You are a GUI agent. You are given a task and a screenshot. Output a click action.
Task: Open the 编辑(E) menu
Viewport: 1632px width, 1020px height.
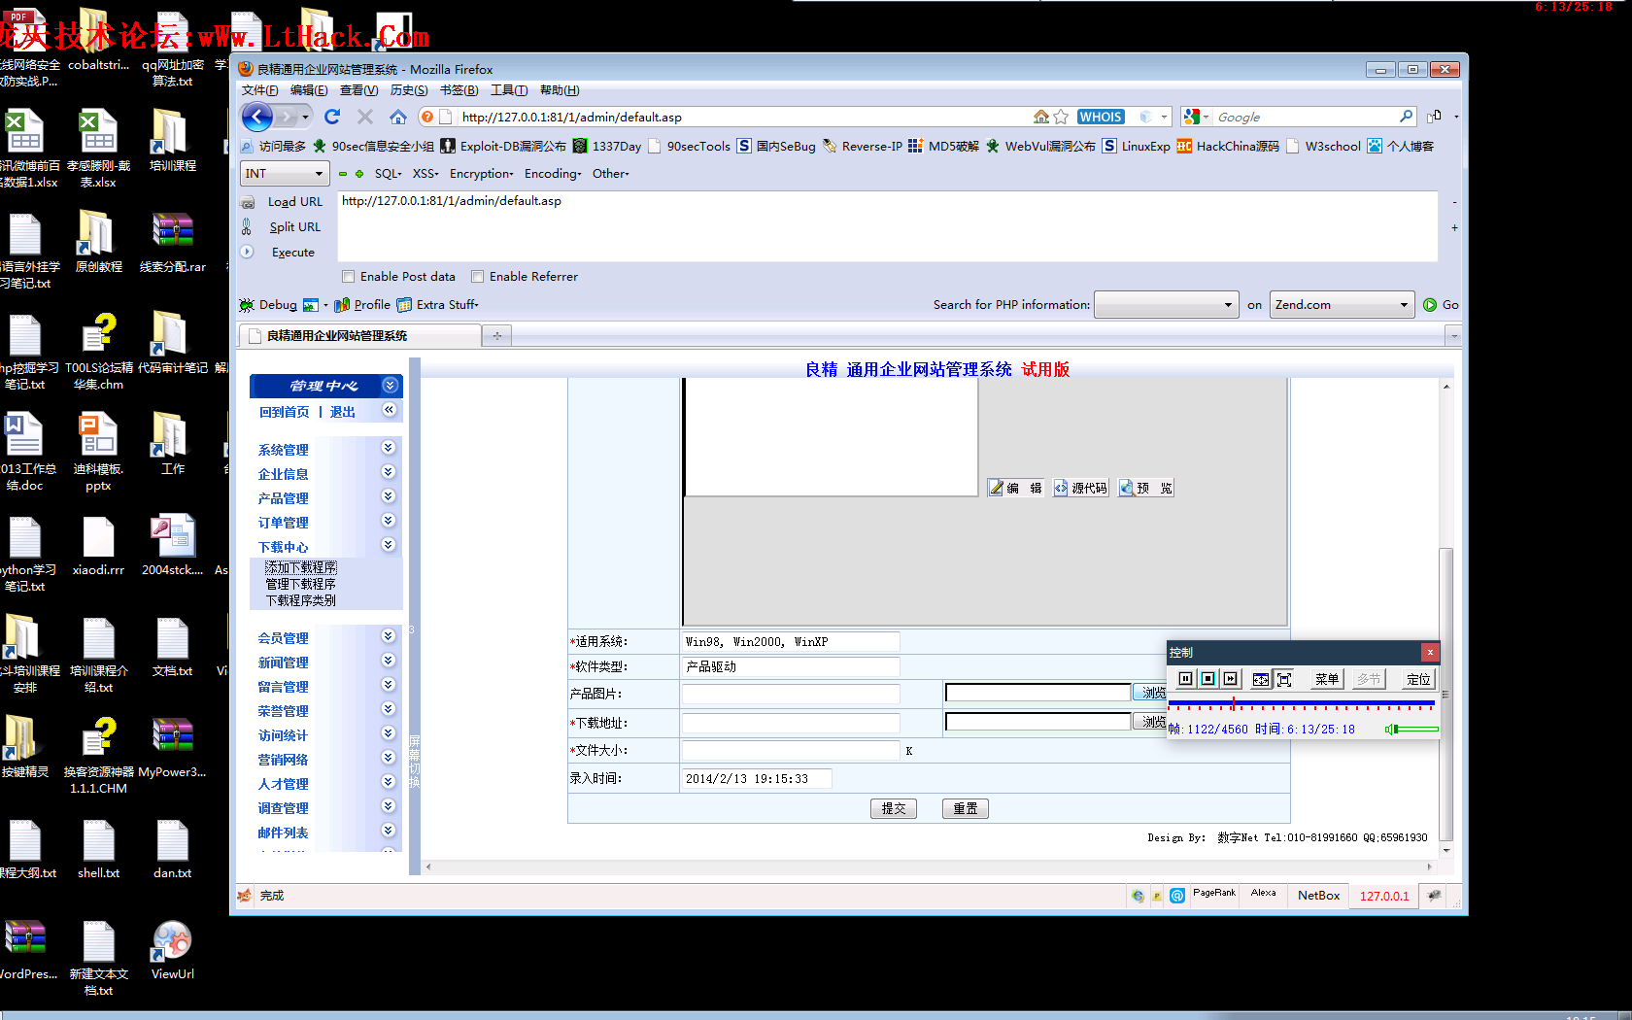click(x=309, y=90)
